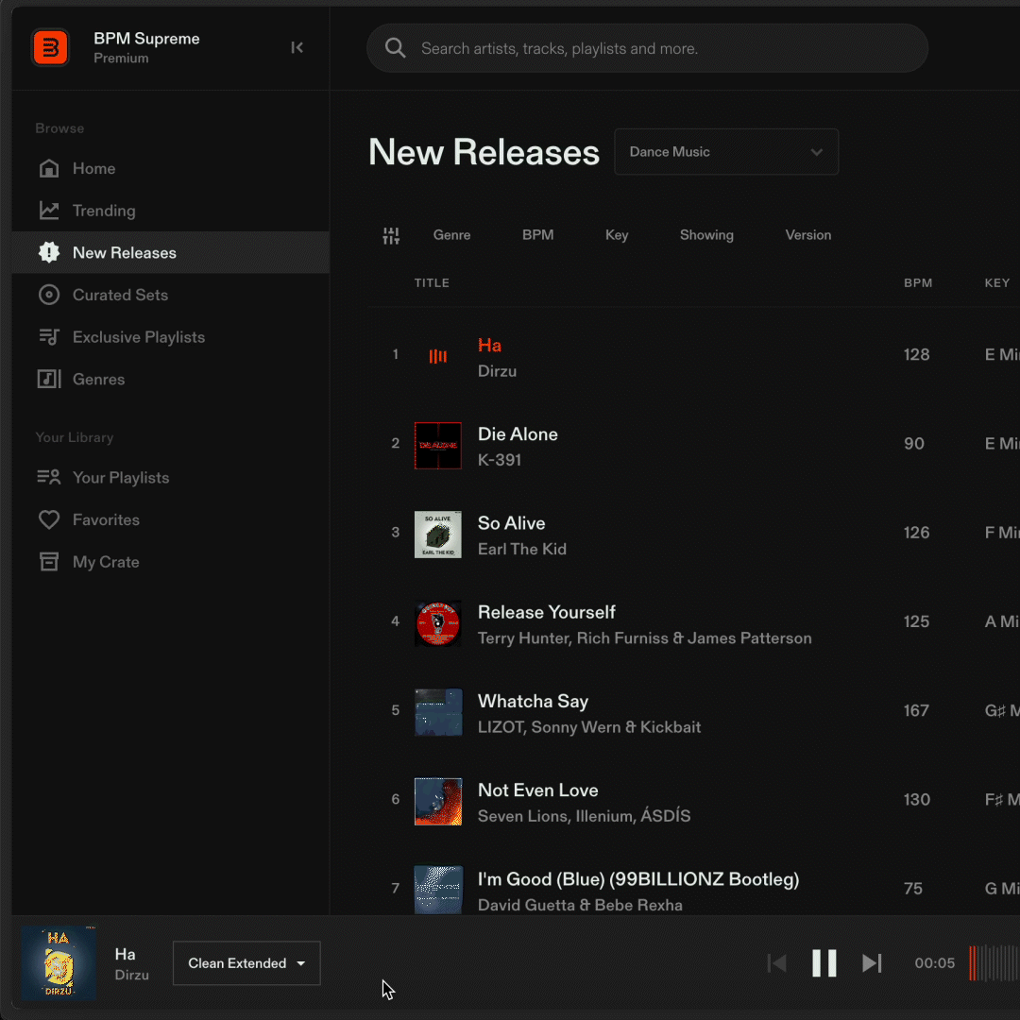This screenshot has width=1020, height=1020.
Task: Click the My Crate box icon
Action: coord(49,561)
